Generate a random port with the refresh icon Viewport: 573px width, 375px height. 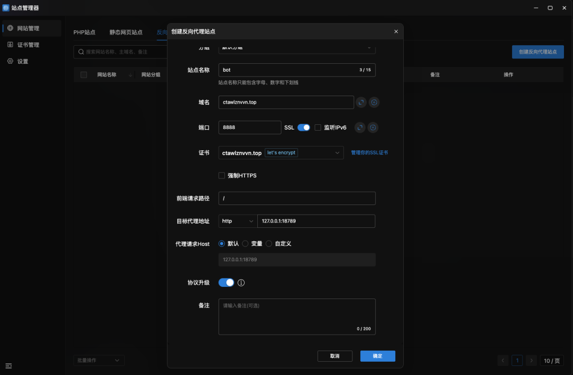click(x=360, y=127)
